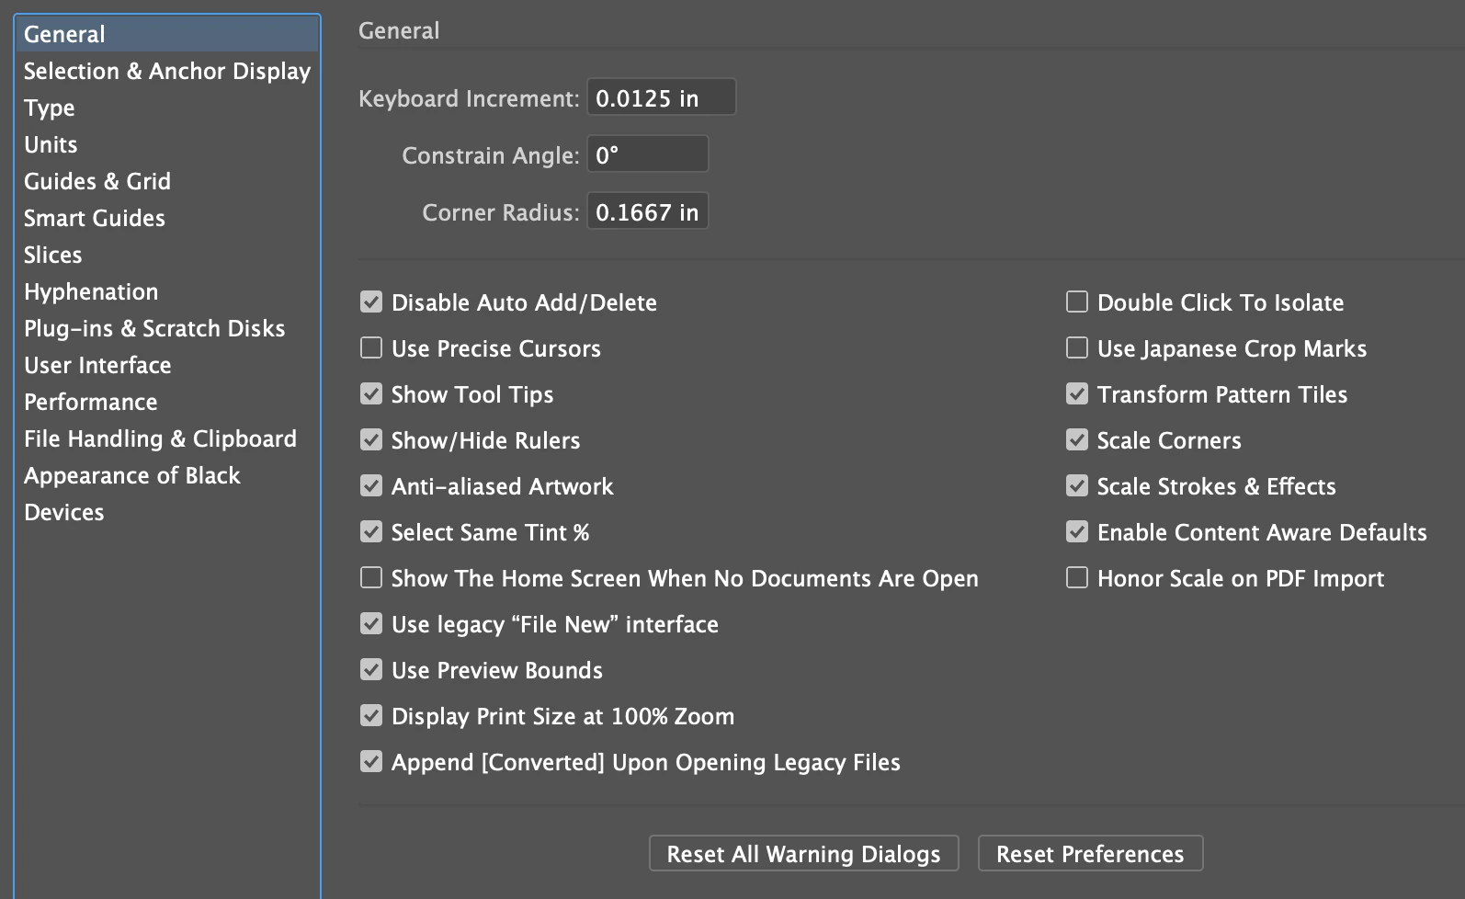Click the Constrain Angle field
The image size is (1465, 899).
(x=647, y=154)
